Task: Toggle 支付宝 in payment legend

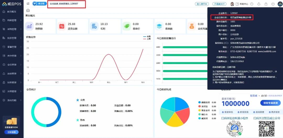Action: click(x=203, y=107)
